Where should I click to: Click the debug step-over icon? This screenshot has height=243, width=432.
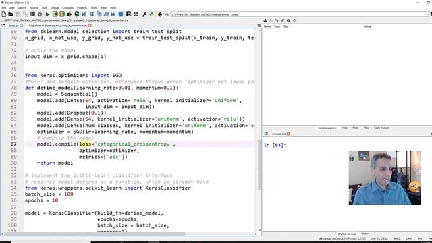[x=92, y=14]
